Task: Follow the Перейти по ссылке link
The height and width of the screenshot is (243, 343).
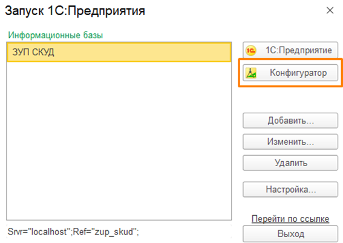Action: coord(290,219)
